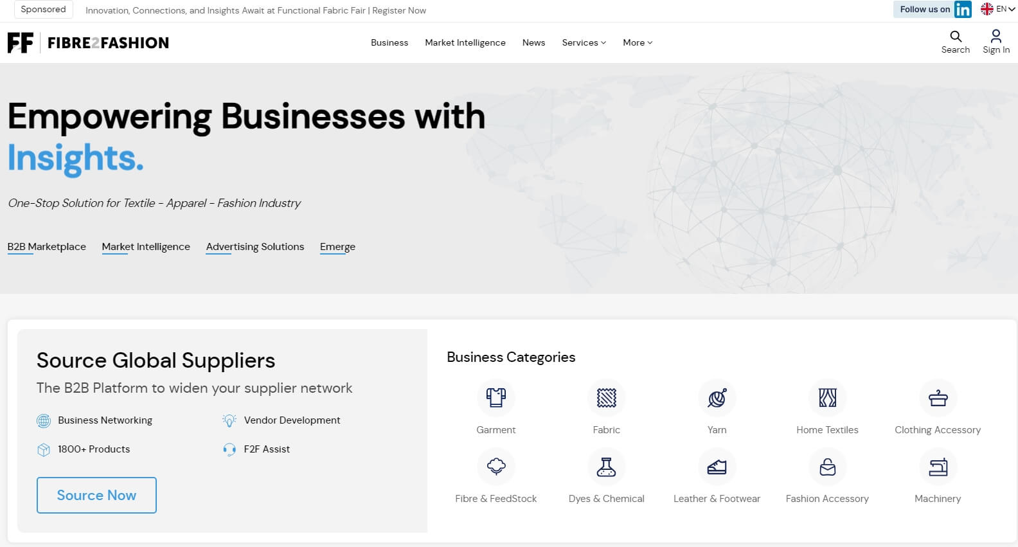The image size is (1018, 547).
Task: Click the LinkedIn logo icon
Action: click(x=963, y=9)
